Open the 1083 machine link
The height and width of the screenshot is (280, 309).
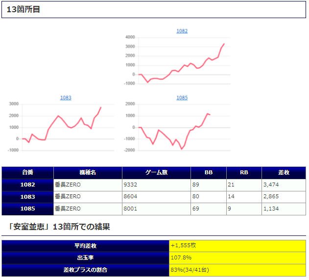(66, 98)
